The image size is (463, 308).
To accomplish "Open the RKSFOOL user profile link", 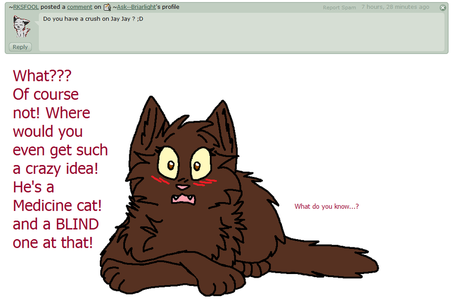I will point(26,7).
